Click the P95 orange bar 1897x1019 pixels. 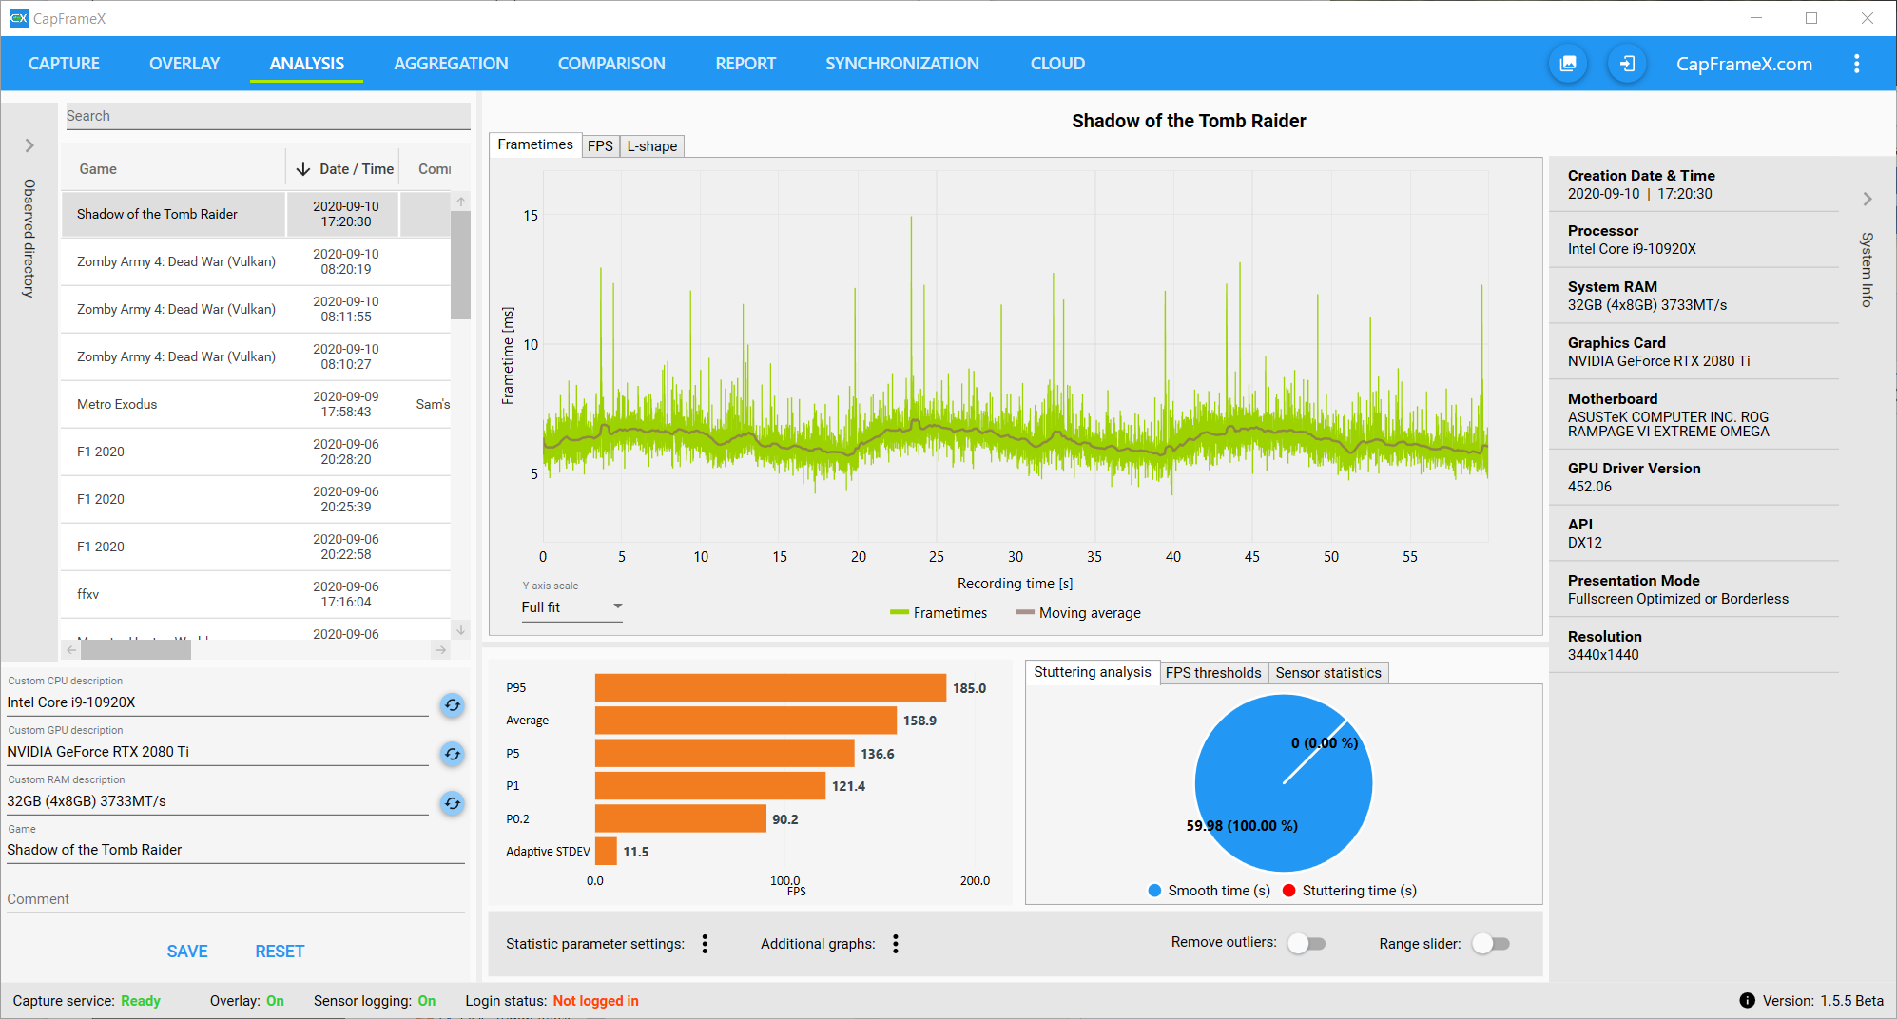pyautogui.click(x=770, y=687)
